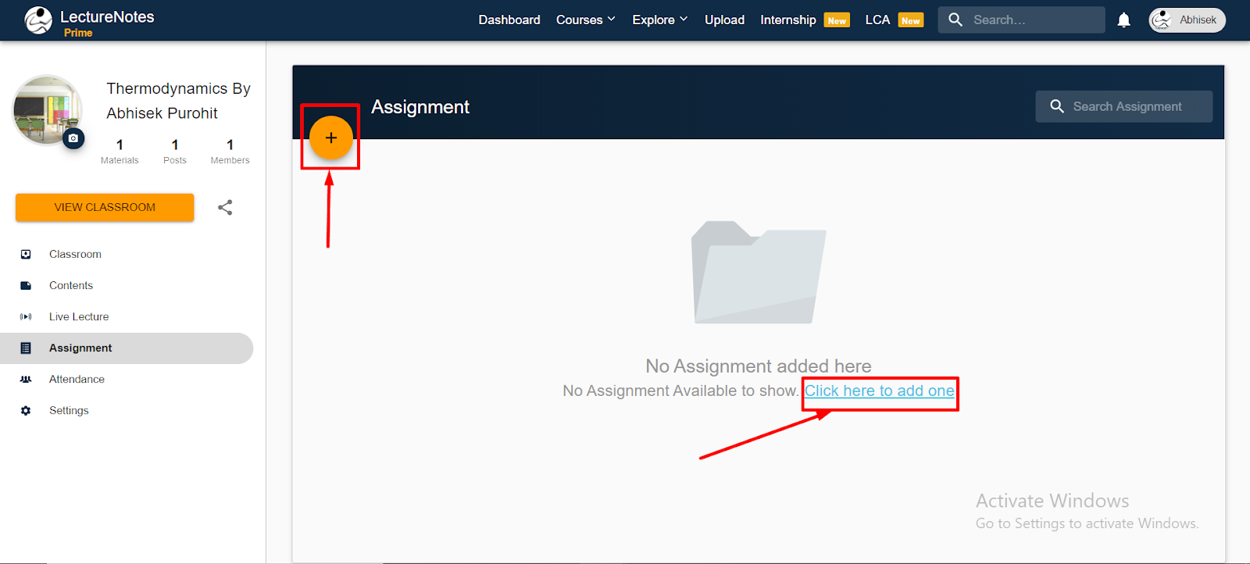Click the 'No Assignment added here' text

759,366
